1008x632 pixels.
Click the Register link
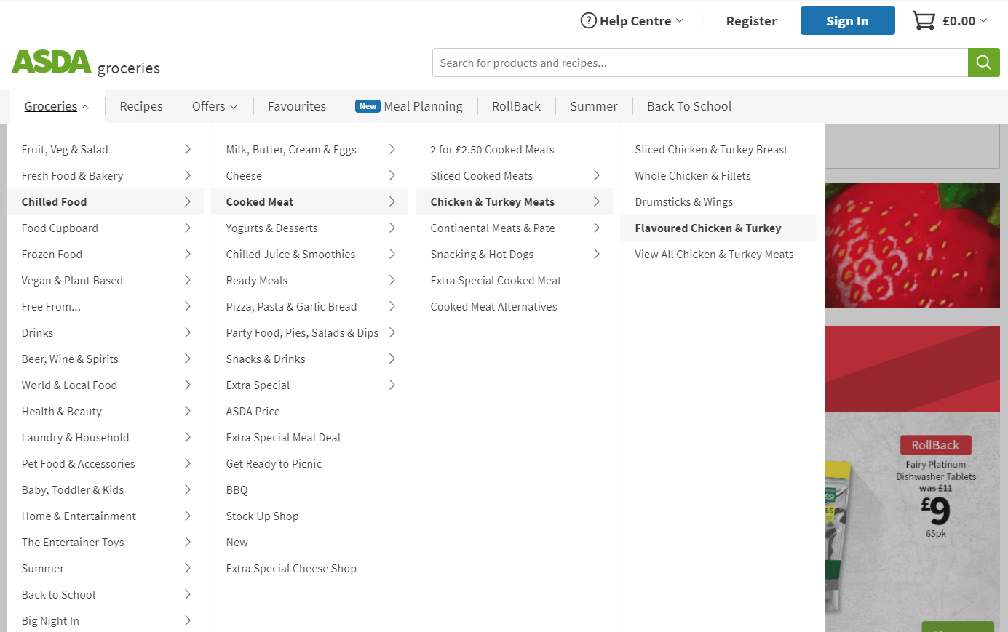pyautogui.click(x=751, y=20)
